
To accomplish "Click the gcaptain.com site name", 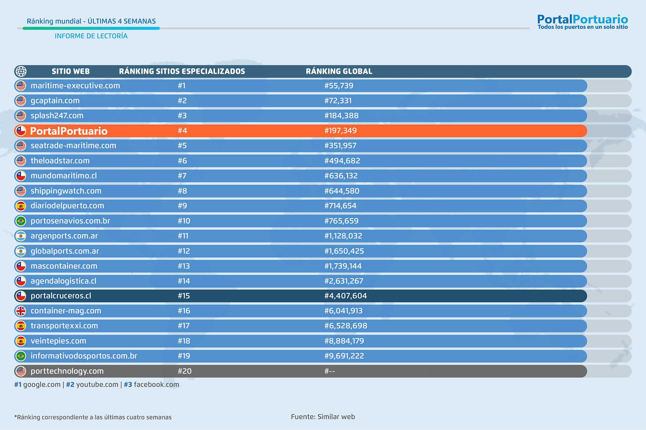I will [55, 101].
